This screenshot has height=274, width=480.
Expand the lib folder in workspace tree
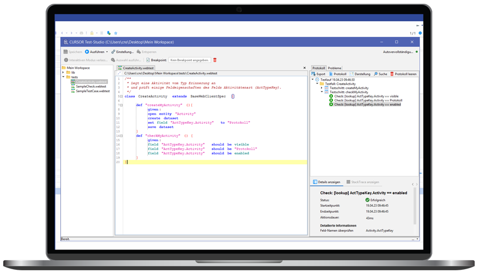pos(63,72)
